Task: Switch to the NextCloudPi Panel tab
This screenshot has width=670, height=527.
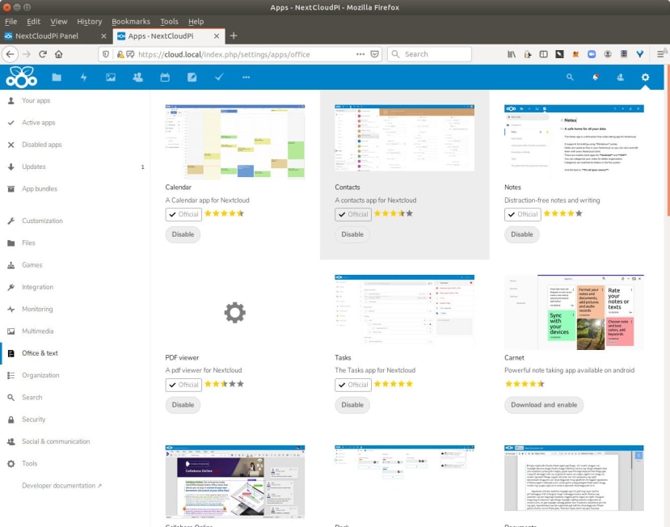Action: click(47, 36)
